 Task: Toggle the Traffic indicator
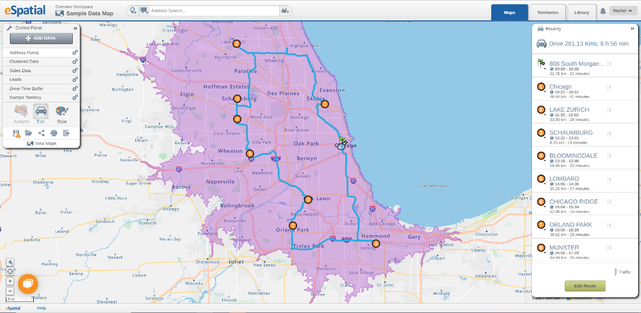(x=622, y=272)
